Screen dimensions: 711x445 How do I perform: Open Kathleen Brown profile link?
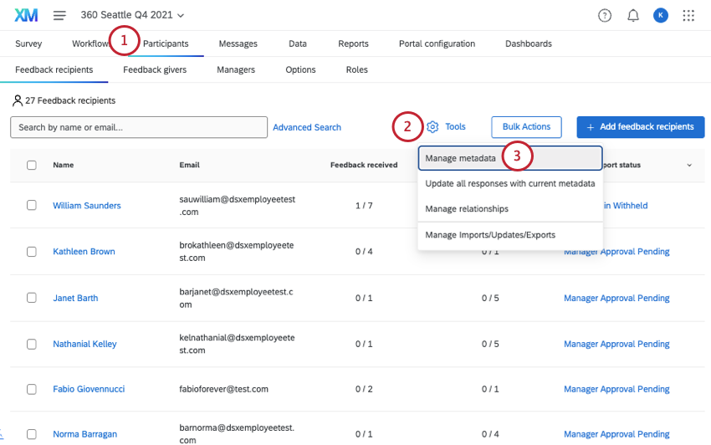pyautogui.click(x=84, y=251)
